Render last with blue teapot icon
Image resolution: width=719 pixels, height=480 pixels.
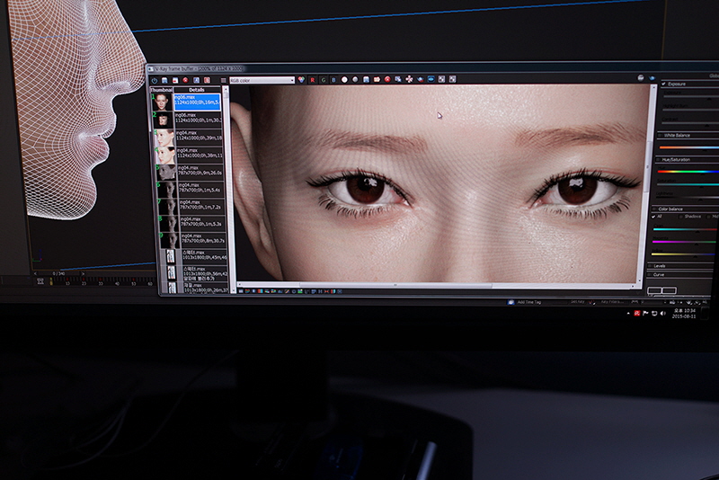pos(652,78)
